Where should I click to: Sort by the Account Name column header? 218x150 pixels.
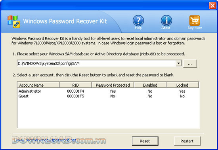pos(38,85)
